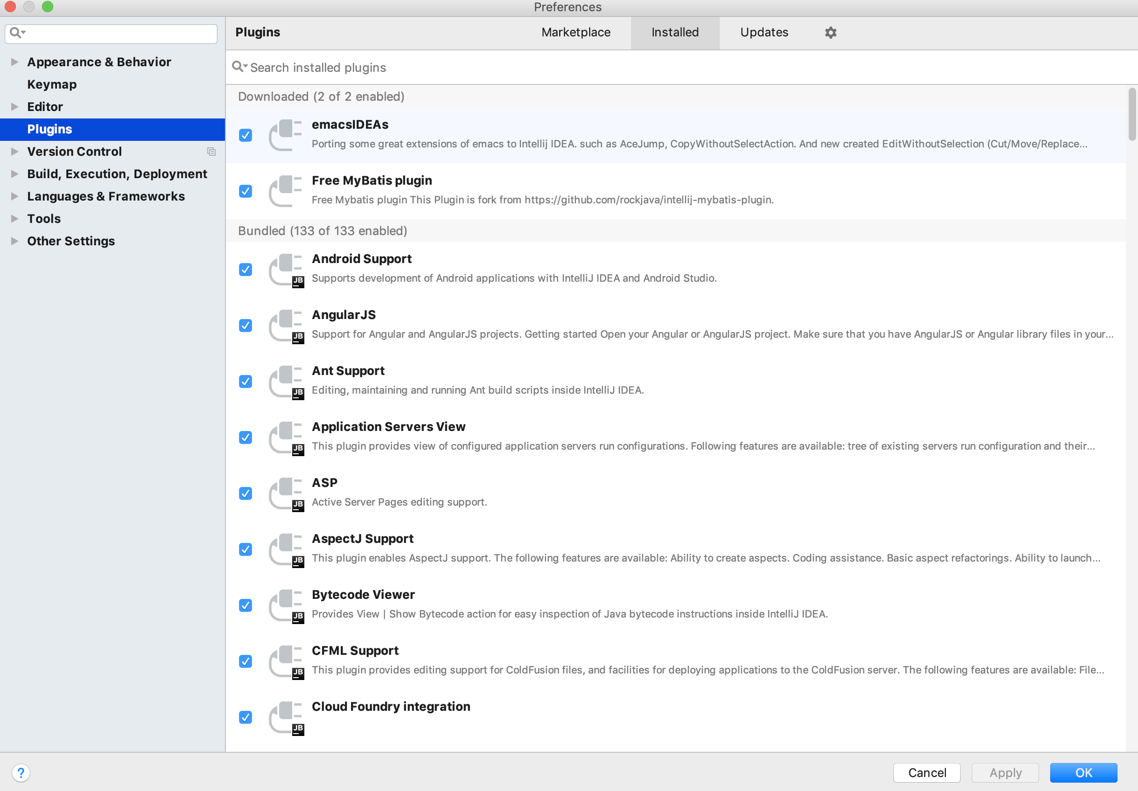1138x791 pixels.
Task: Toggle the CFML Support plugin checkbox
Action: pyautogui.click(x=246, y=661)
